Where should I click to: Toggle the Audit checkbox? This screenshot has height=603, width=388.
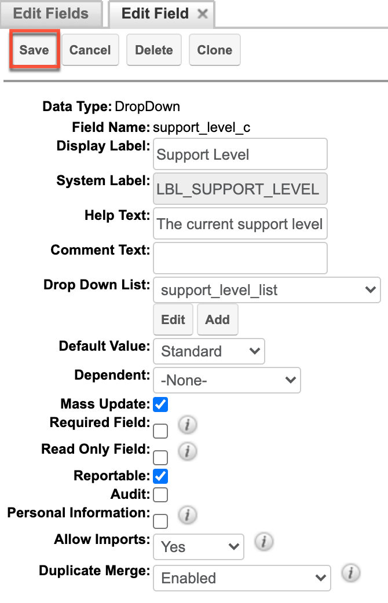(160, 494)
